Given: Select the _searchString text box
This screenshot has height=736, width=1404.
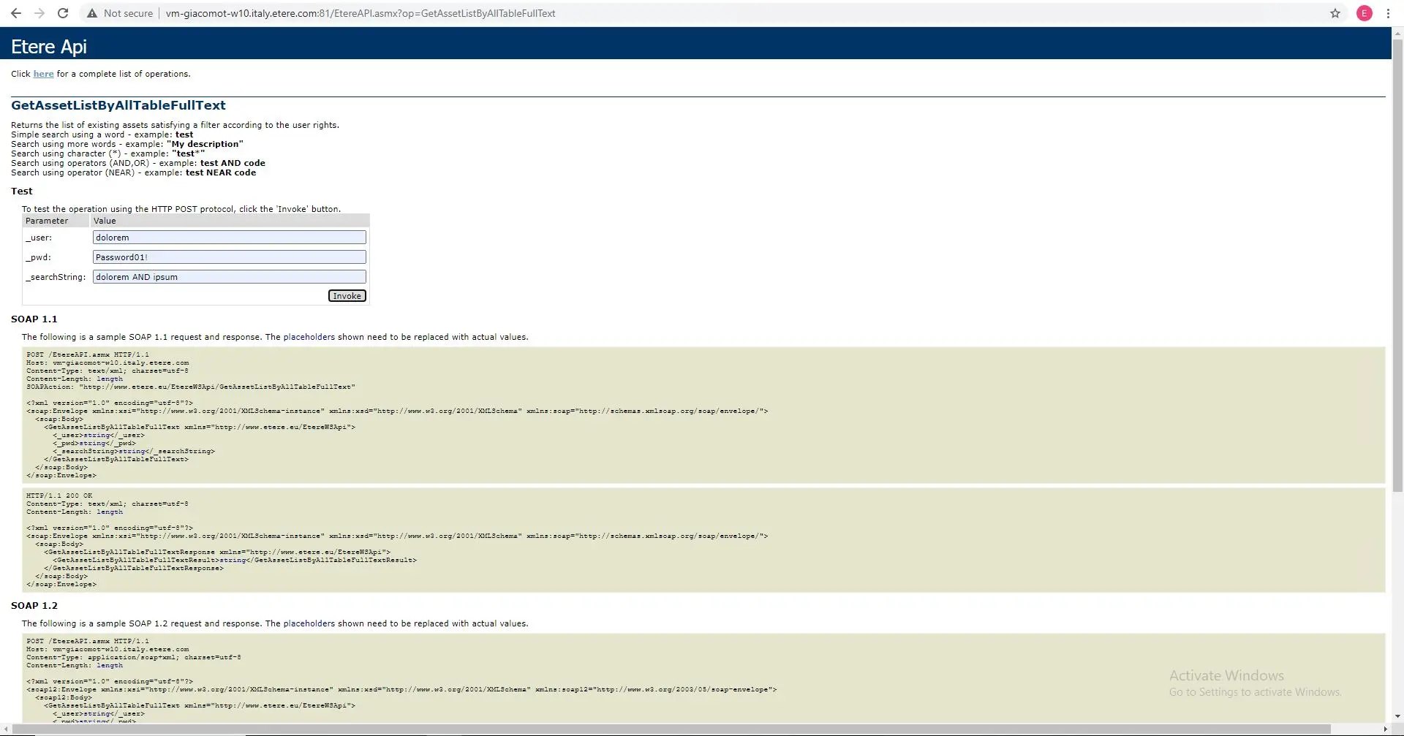Looking at the screenshot, I should 229,277.
